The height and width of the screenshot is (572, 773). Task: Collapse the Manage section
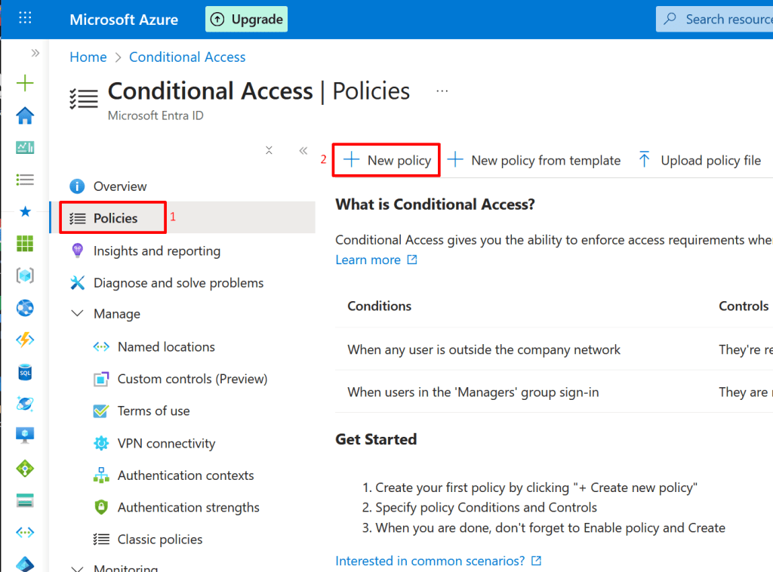tap(77, 314)
